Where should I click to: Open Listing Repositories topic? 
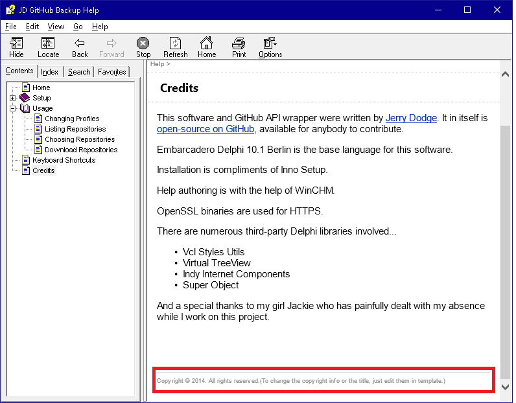(75, 129)
